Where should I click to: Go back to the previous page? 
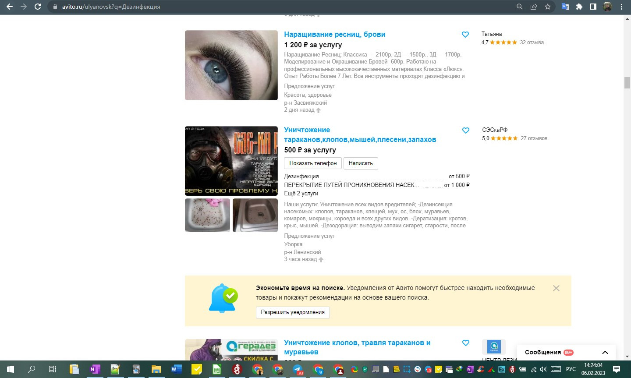10,7
